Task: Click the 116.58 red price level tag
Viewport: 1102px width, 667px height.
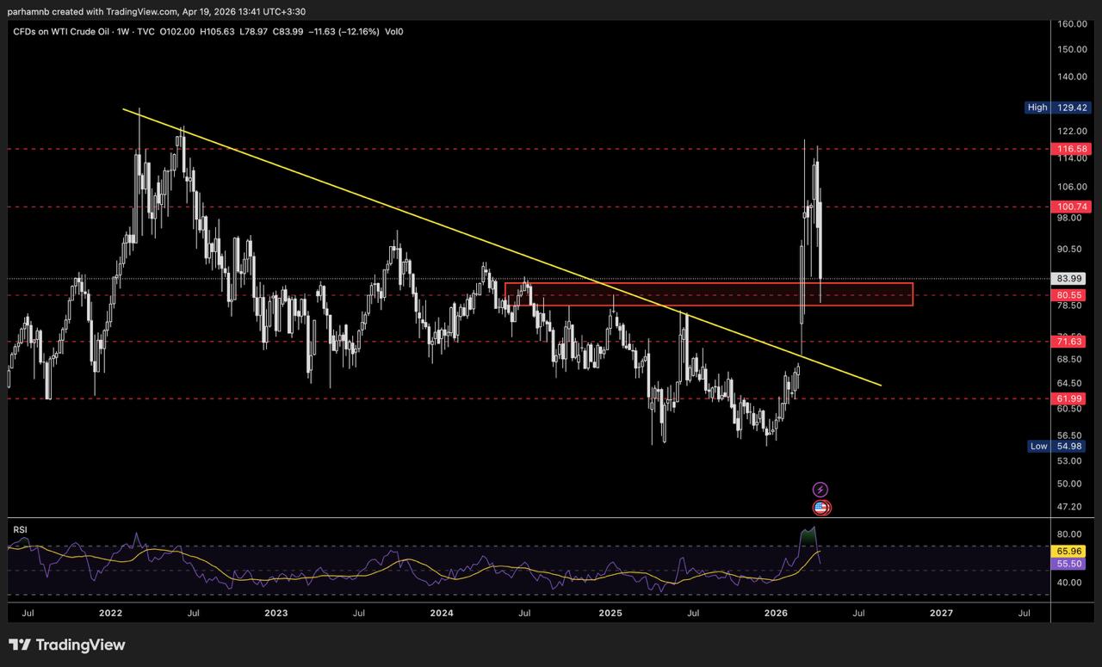Action: (1072, 149)
